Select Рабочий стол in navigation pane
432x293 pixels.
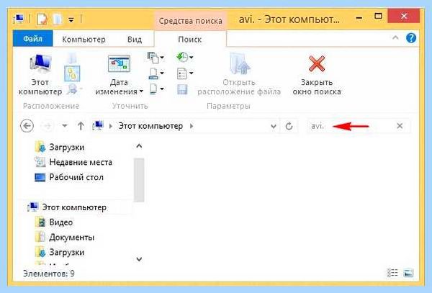(69, 177)
